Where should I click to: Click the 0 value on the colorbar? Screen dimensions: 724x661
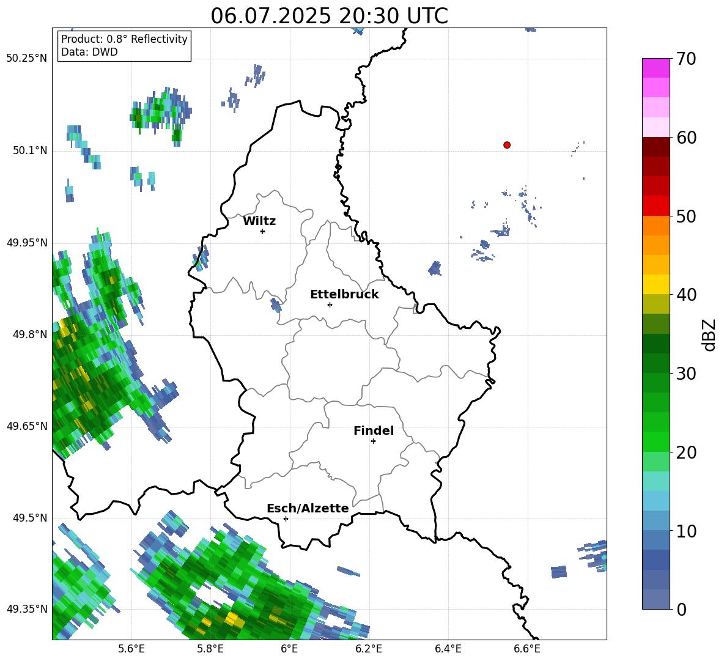[x=682, y=609]
